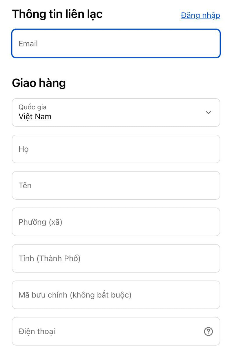This screenshot has height=352, width=232.
Task: Click the Đăng nhập text in the header
Action: tap(200, 15)
